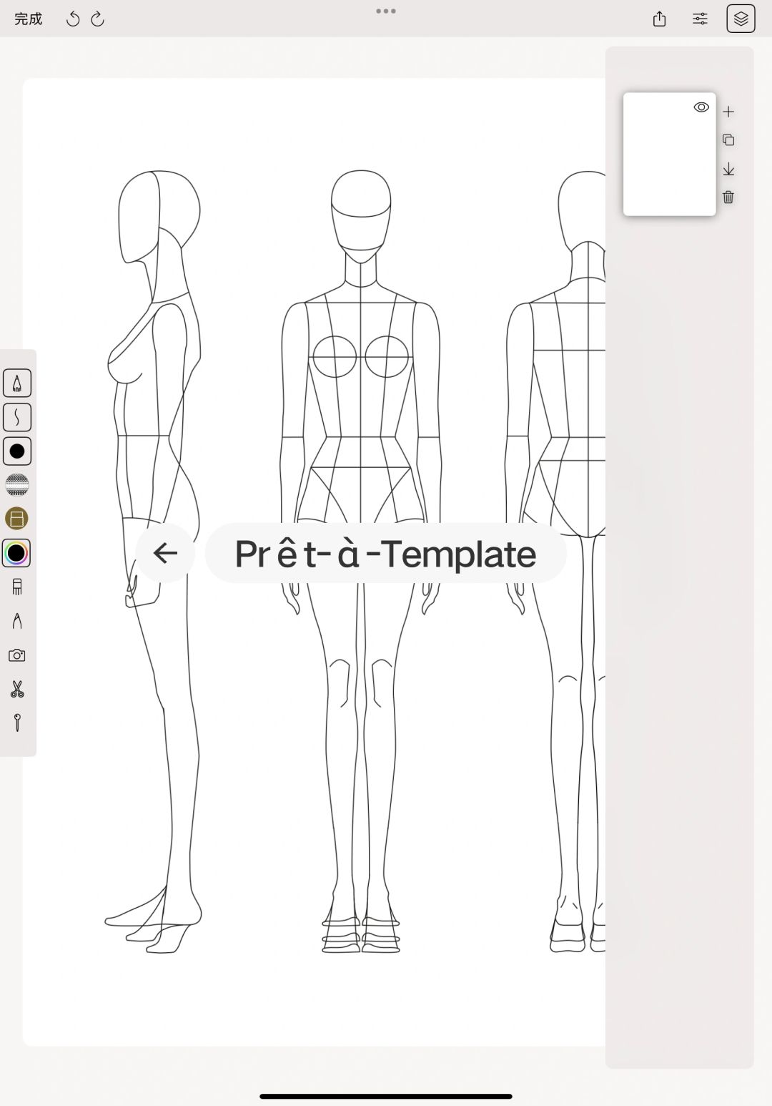The image size is (772, 1106).
Task: Select the blank layer thumbnail
Action: (x=669, y=154)
